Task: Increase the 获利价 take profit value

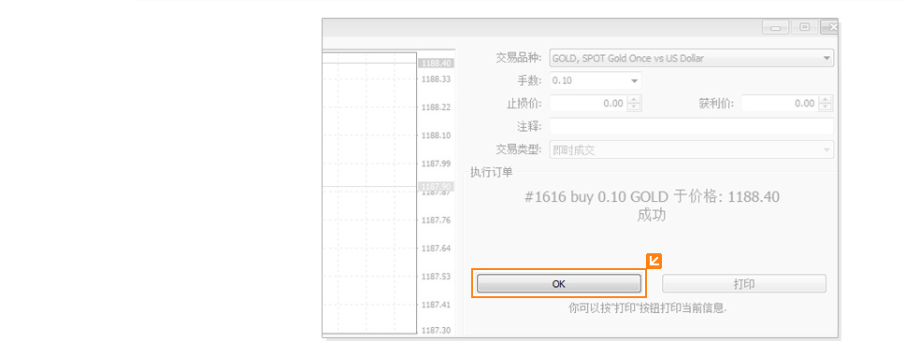Action: [826, 100]
